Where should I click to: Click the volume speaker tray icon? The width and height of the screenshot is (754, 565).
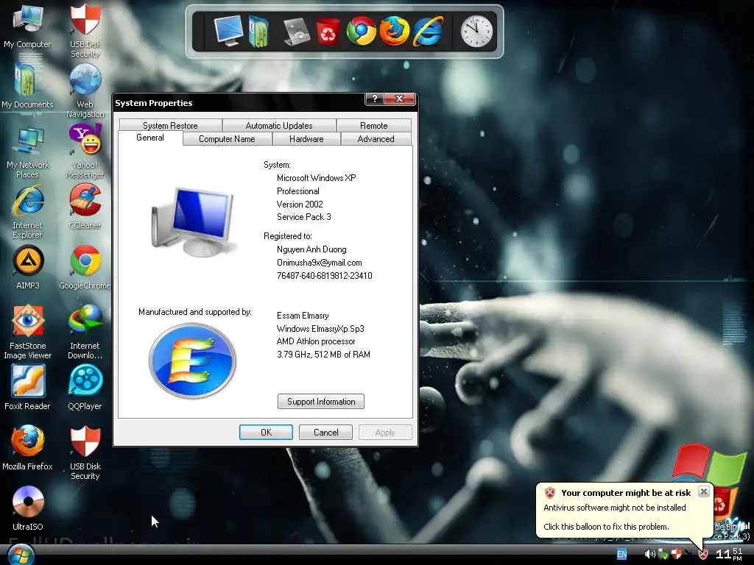649,555
